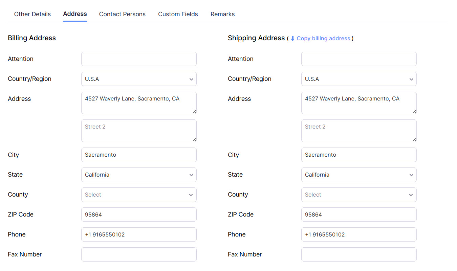Focus the shipping Fax Number field
The image size is (457, 271).
(359, 254)
